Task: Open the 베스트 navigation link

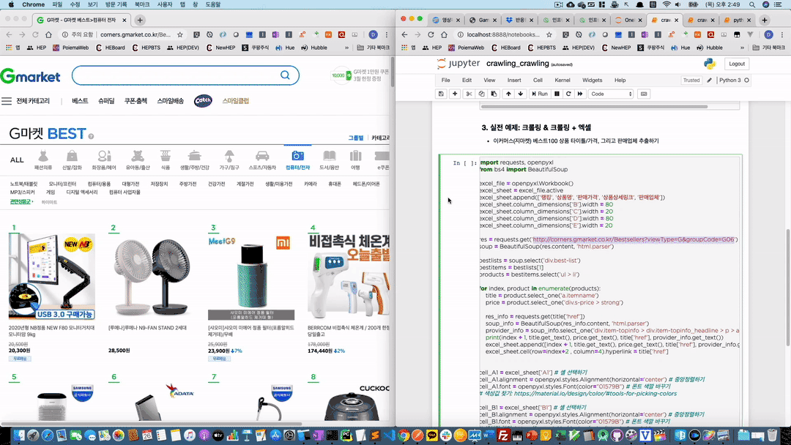Action: click(80, 101)
